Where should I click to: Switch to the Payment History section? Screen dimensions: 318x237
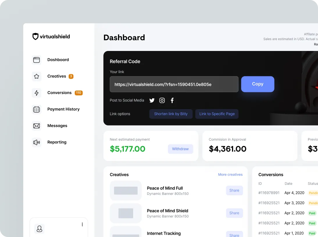[x=63, y=109]
